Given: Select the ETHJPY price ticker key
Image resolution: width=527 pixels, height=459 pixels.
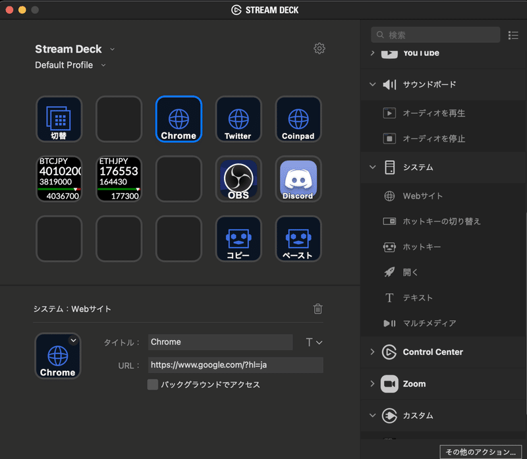Looking at the screenshot, I should [119, 178].
